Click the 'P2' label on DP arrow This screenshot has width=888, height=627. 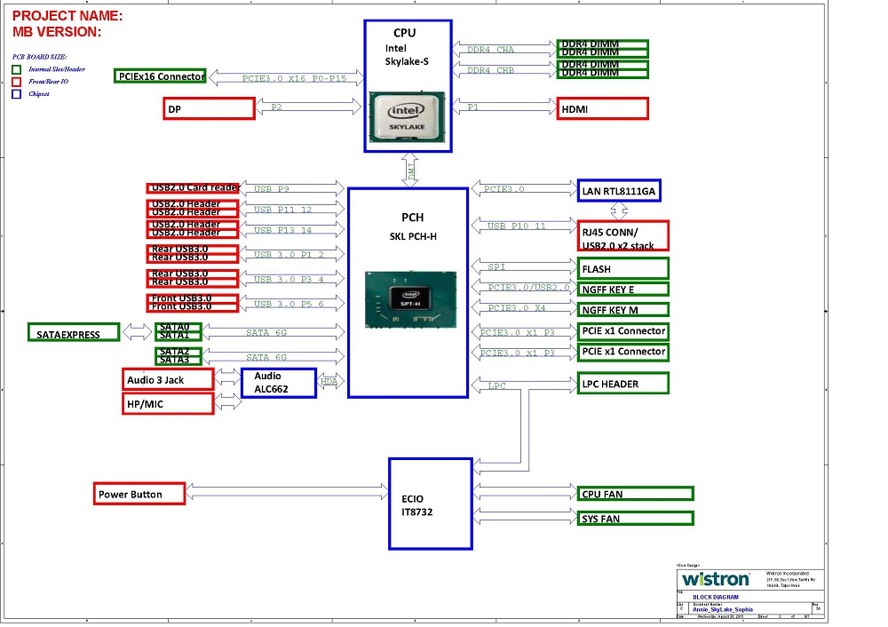(x=276, y=107)
